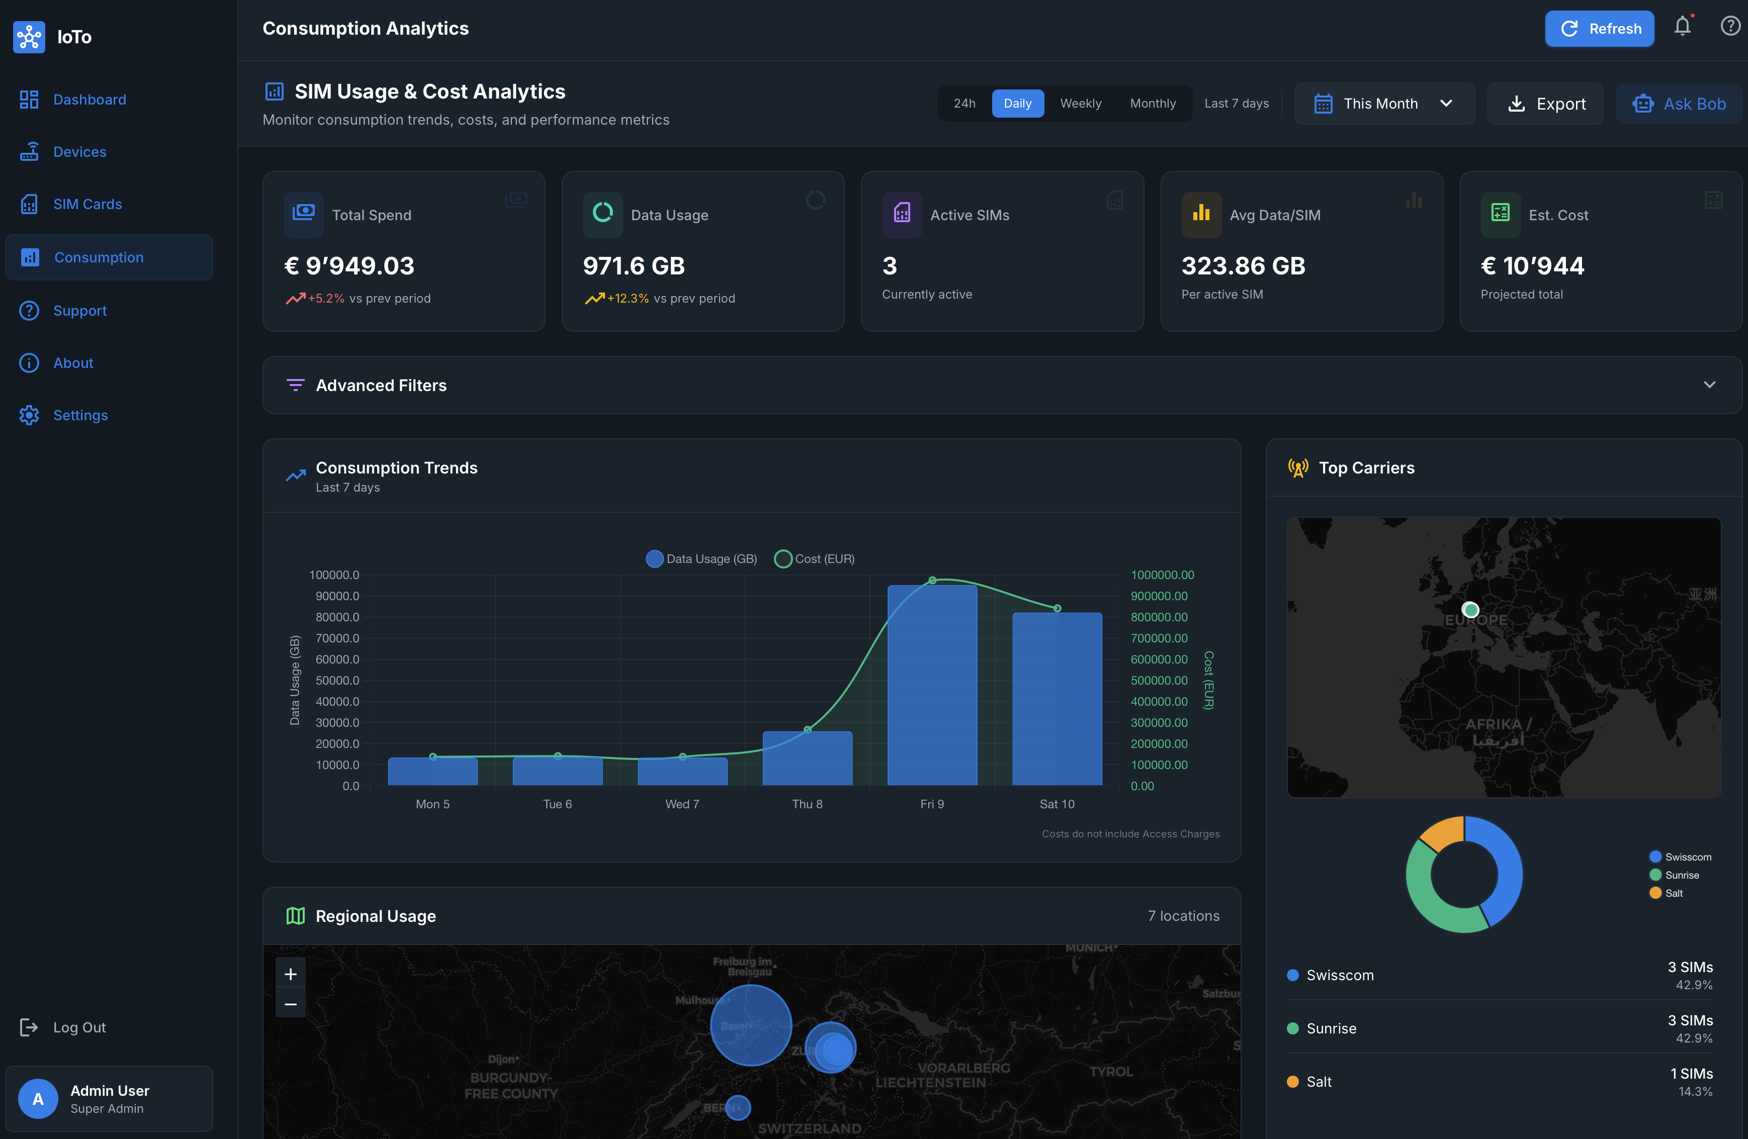Viewport: 1748px width, 1139px height.
Task: Open the SIM Cards section icon
Action: point(29,204)
